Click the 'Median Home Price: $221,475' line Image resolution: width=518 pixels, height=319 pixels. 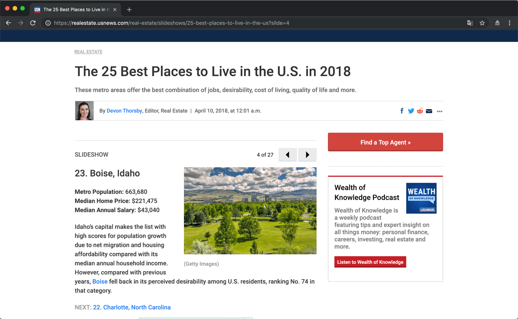[x=116, y=201]
